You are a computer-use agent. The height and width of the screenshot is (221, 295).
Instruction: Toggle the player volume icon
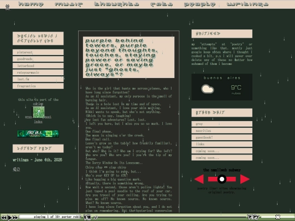pos(87,217)
